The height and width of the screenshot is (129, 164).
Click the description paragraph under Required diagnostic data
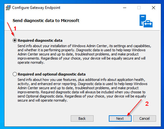84,54
